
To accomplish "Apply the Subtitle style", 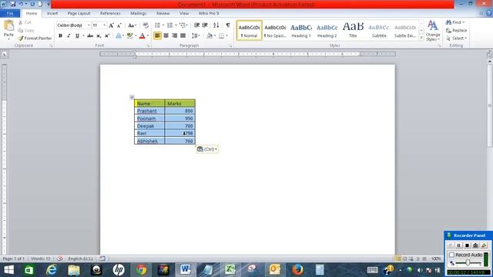I will [x=379, y=31].
